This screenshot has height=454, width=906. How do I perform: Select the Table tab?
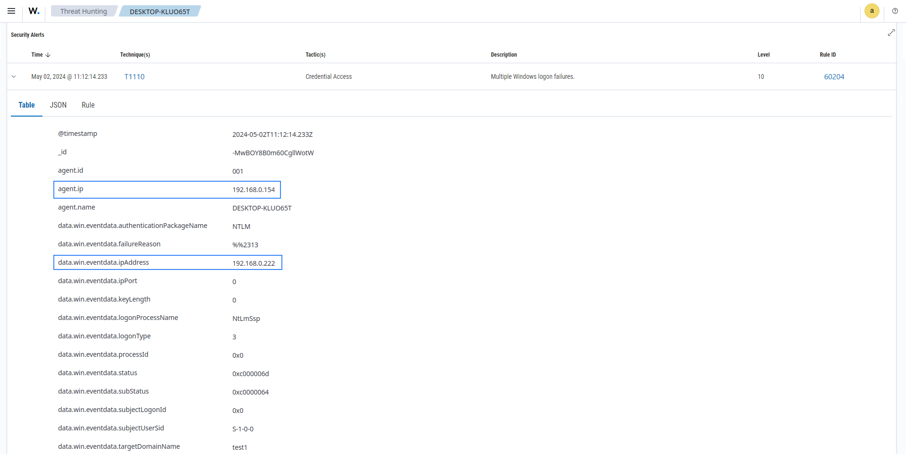pyautogui.click(x=26, y=105)
